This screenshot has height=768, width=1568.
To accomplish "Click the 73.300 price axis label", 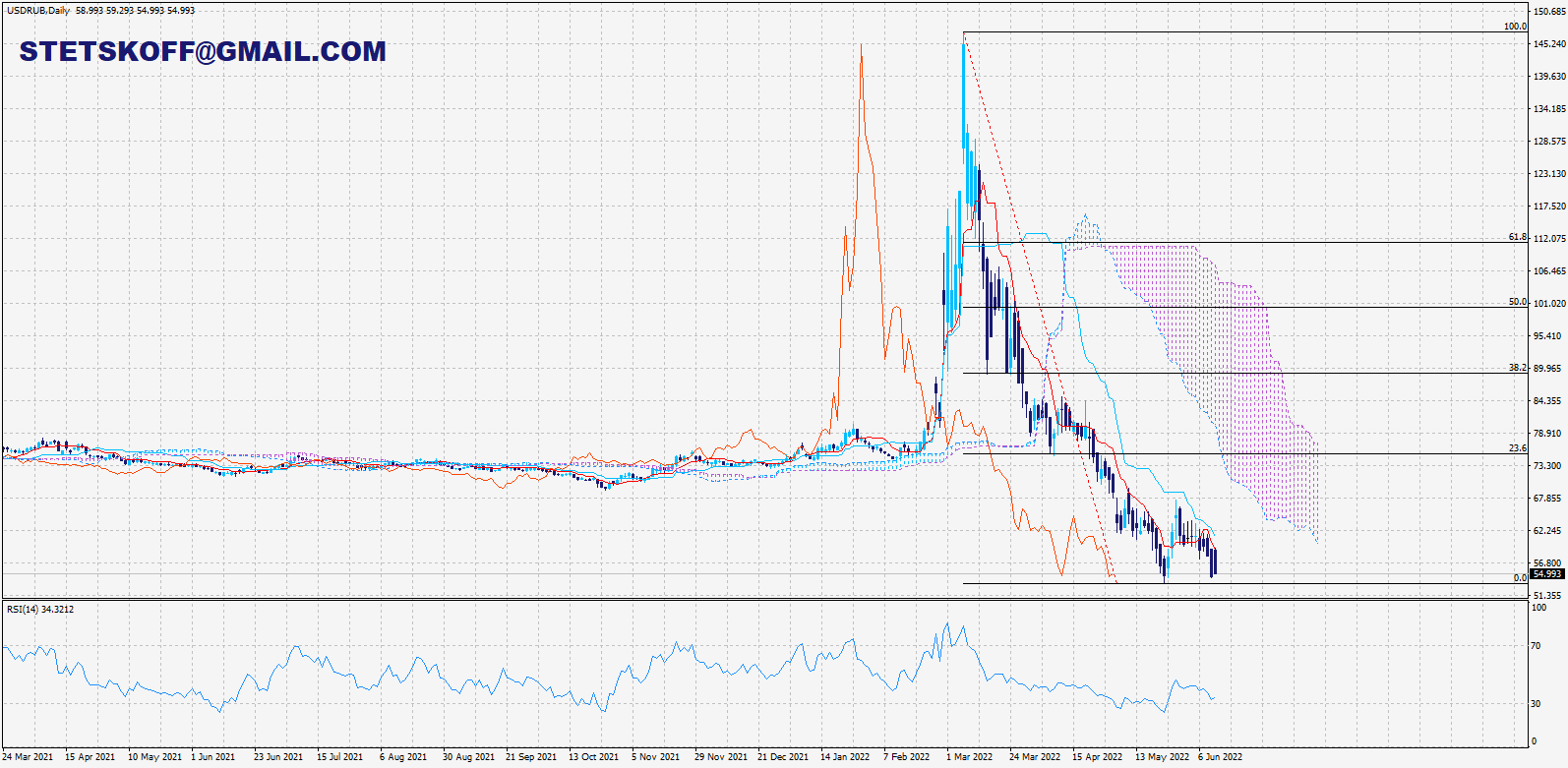I will 1547,466.
